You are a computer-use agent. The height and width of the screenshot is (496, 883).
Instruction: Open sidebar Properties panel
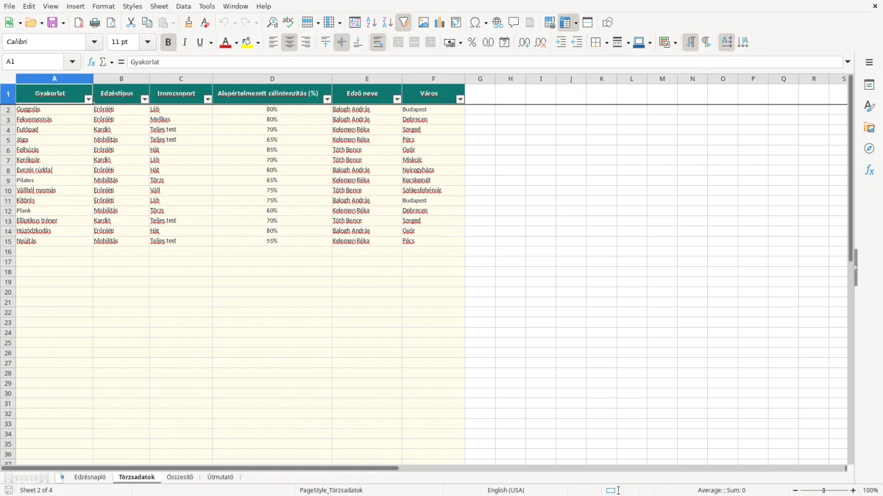[x=869, y=85]
